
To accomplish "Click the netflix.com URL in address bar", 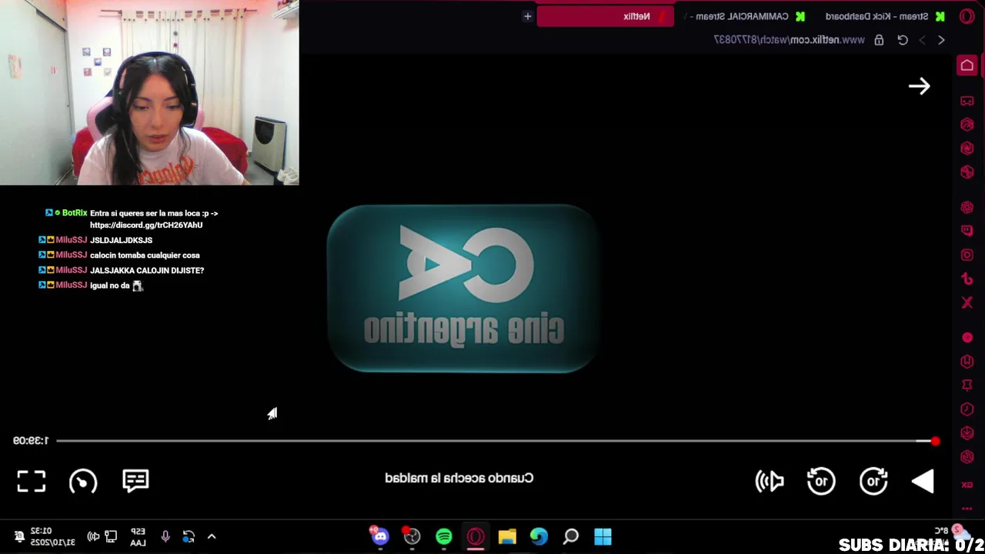I will coord(790,40).
